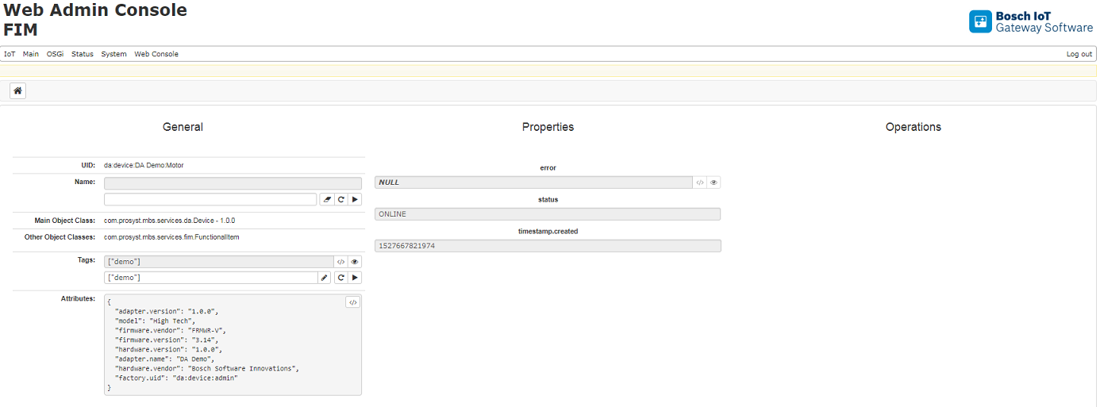The image size is (1100, 407).
Task: Click the Attributes JSON box
Action: tap(233, 345)
